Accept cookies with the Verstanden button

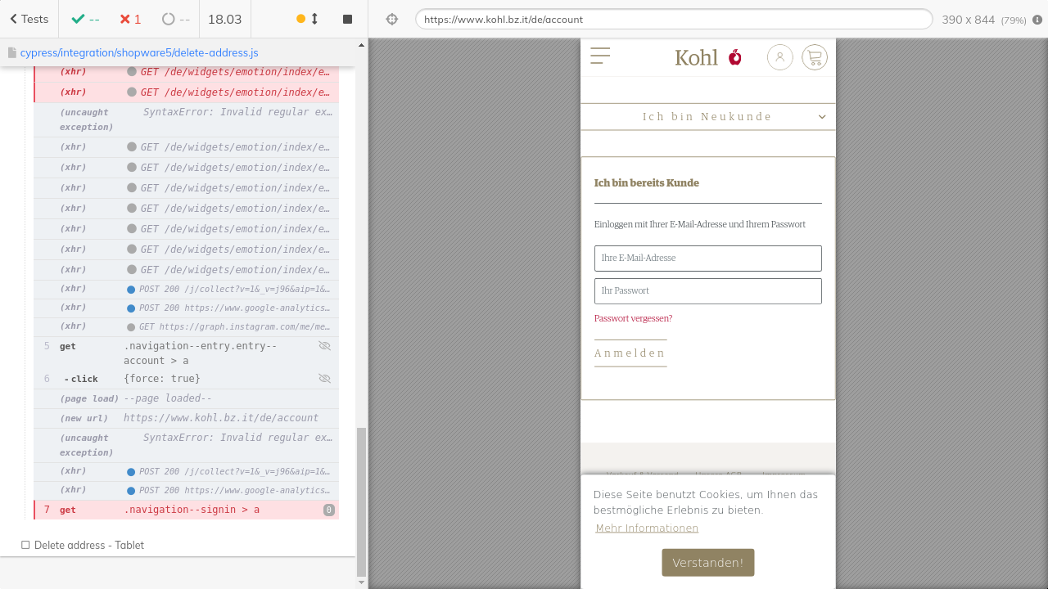click(x=707, y=563)
